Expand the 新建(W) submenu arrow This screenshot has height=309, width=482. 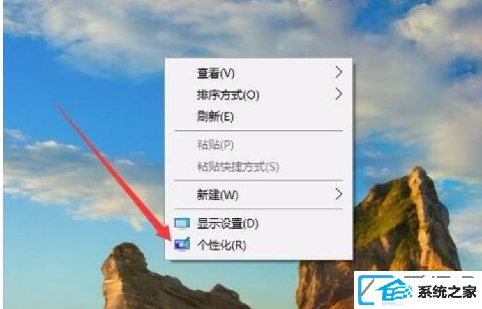coord(338,194)
